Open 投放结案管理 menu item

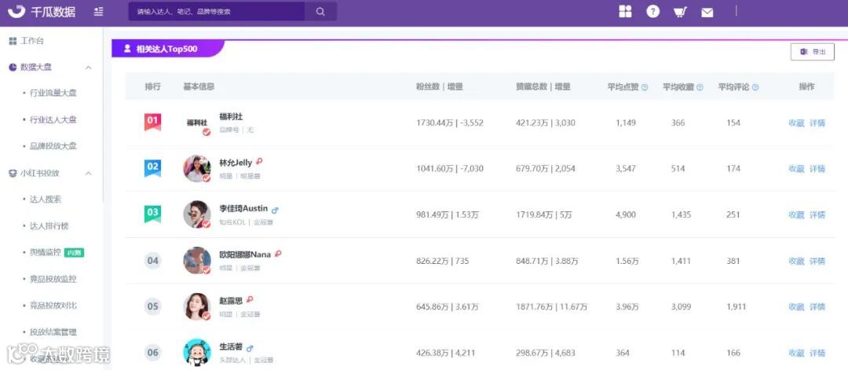pyautogui.click(x=53, y=332)
